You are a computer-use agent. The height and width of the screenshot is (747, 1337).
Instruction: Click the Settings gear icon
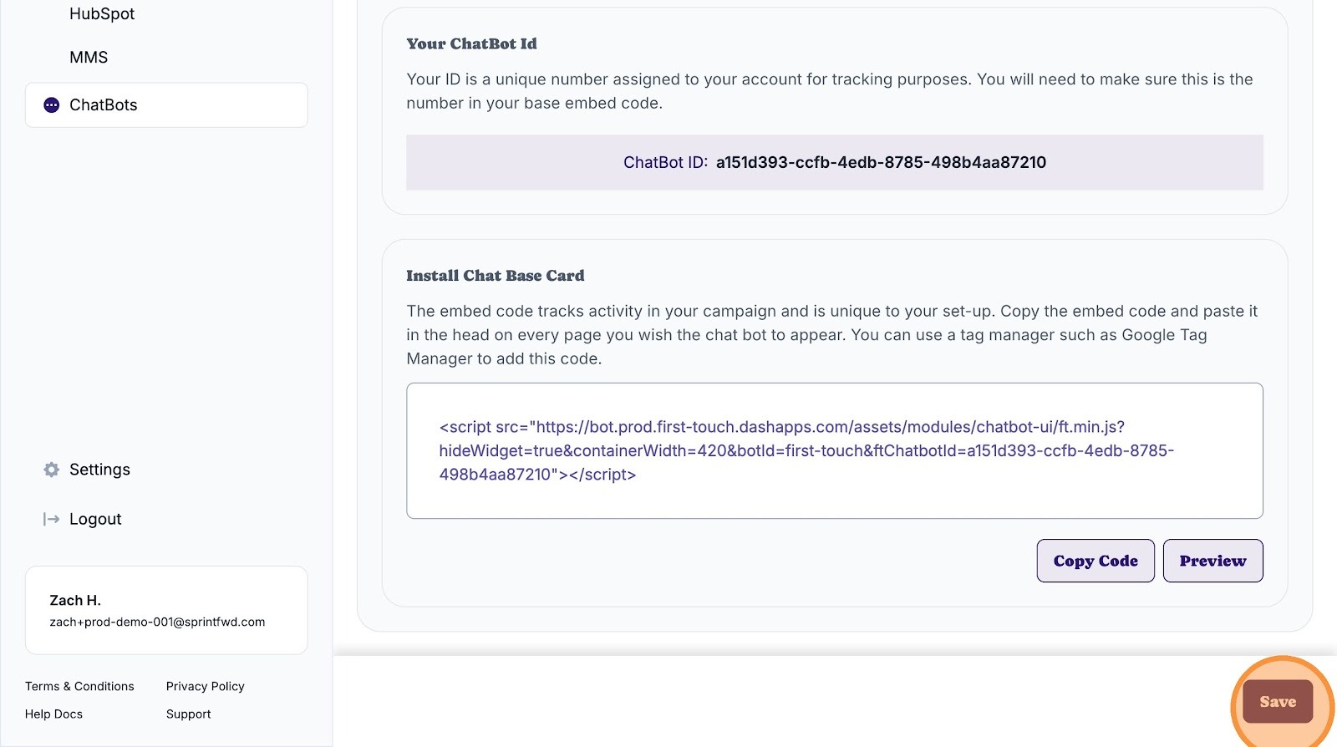click(x=52, y=470)
